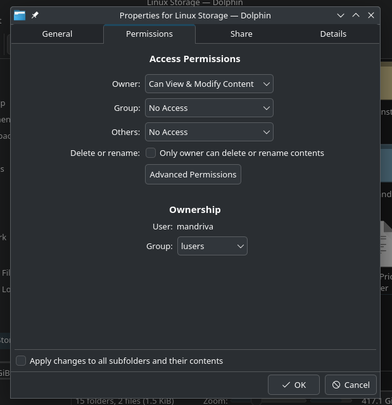The width and height of the screenshot is (392, 405).
Task: Open Advanced Permissions
Action: pyautogui.click(x=193, y=174)
